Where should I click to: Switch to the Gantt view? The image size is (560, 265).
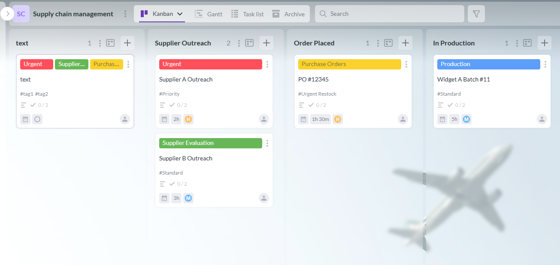[209, 14]
